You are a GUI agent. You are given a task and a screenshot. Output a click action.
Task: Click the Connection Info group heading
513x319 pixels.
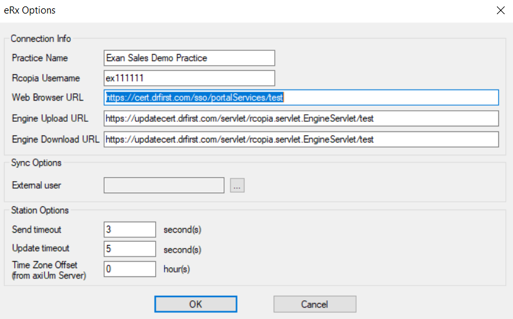(41, 39)
